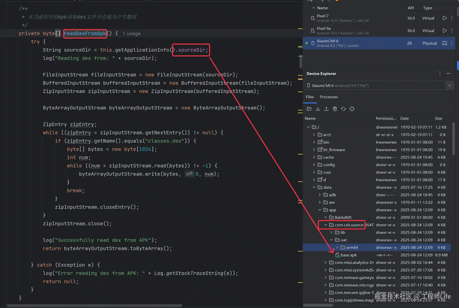
Task: Collapse the oat folder
Action: (x=331, y=240)
